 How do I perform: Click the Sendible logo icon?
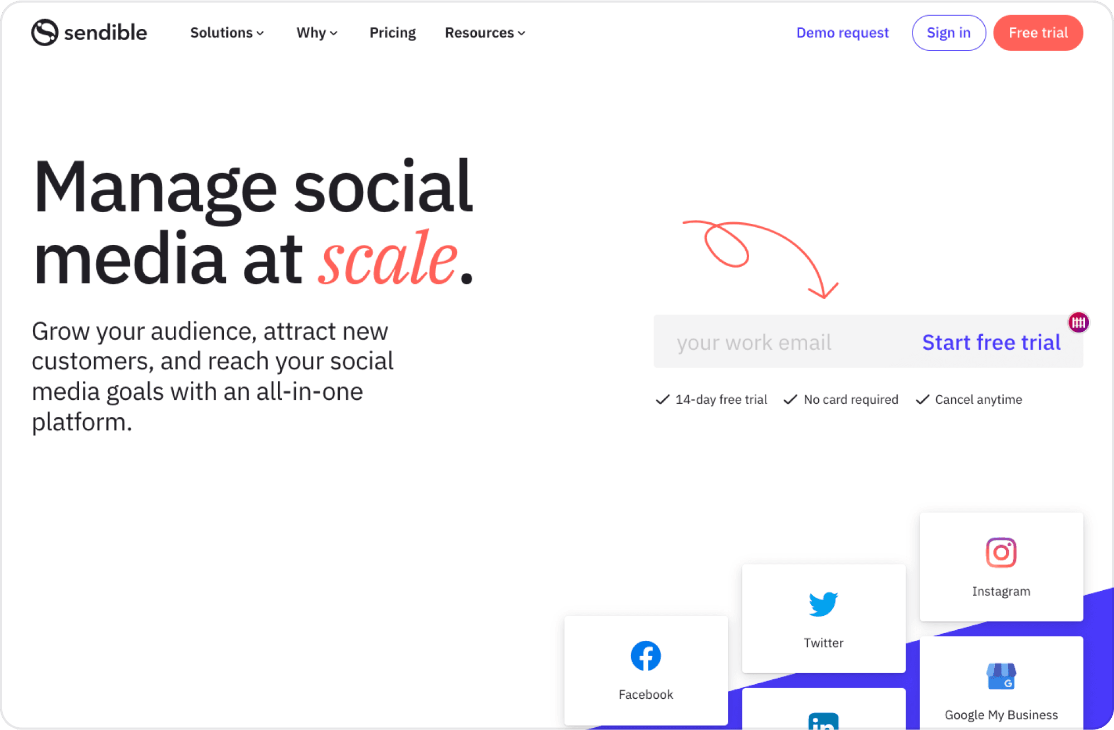click(45, 32)
